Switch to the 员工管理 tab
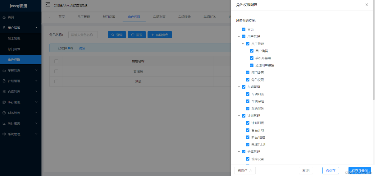 tap(84, 17)
